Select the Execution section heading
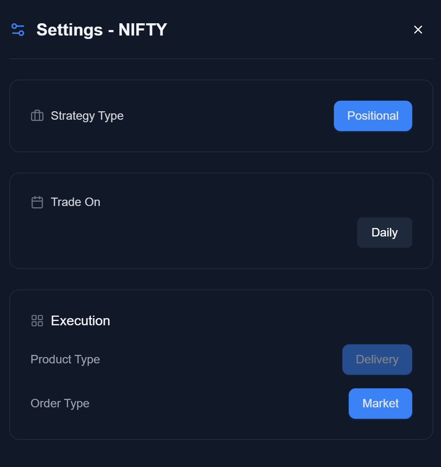Image resolution: width=441 pixels, height=467 pixels. [80, 321]
